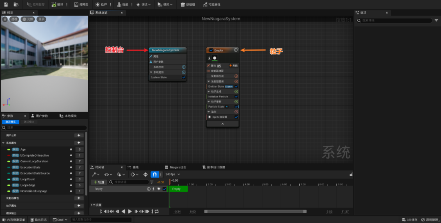This screenshot has width=441, height=223.
Task: Click the timeline range scrollbar at the bottom
Action: 255,212
